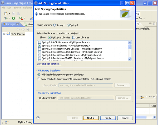
Task: Check Spring 2.0 Persistence JDO Libraries
Action: tap(39, 55)
